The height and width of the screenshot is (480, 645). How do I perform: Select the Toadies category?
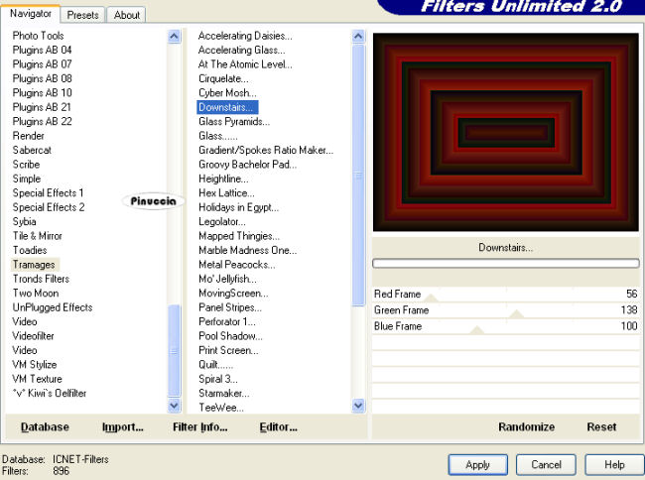[30, 250]
